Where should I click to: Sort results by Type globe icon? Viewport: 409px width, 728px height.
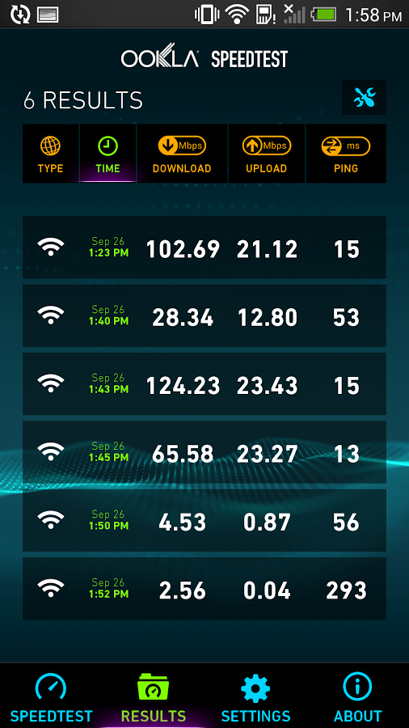point(51,153)
